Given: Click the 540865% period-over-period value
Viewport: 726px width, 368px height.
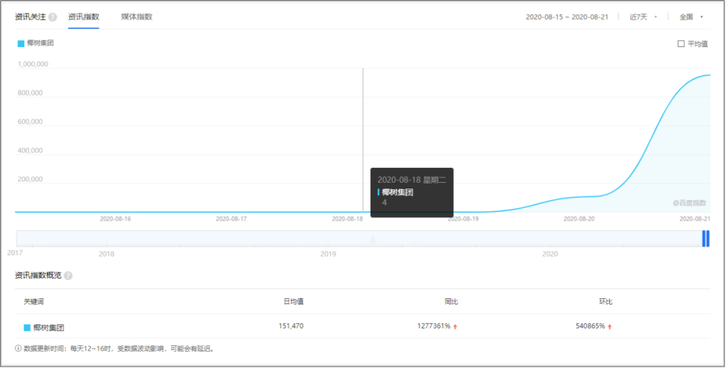Looking at the screenshot, I should click(x=590, y=326).
